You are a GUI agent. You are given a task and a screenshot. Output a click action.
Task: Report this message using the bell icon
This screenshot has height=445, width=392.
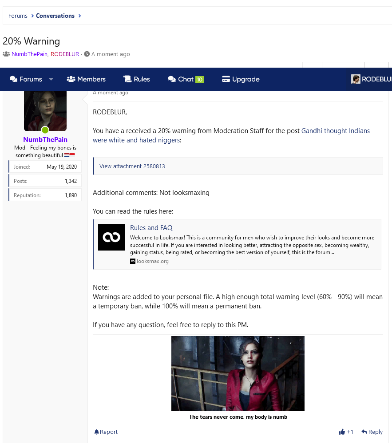(x=106, y=432)
